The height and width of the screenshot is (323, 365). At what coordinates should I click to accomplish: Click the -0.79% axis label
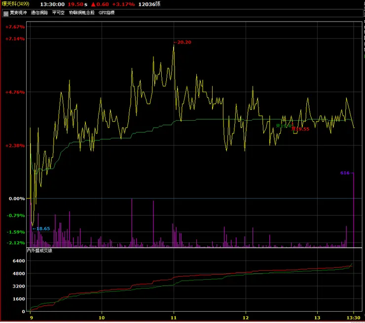coord(16,216)
